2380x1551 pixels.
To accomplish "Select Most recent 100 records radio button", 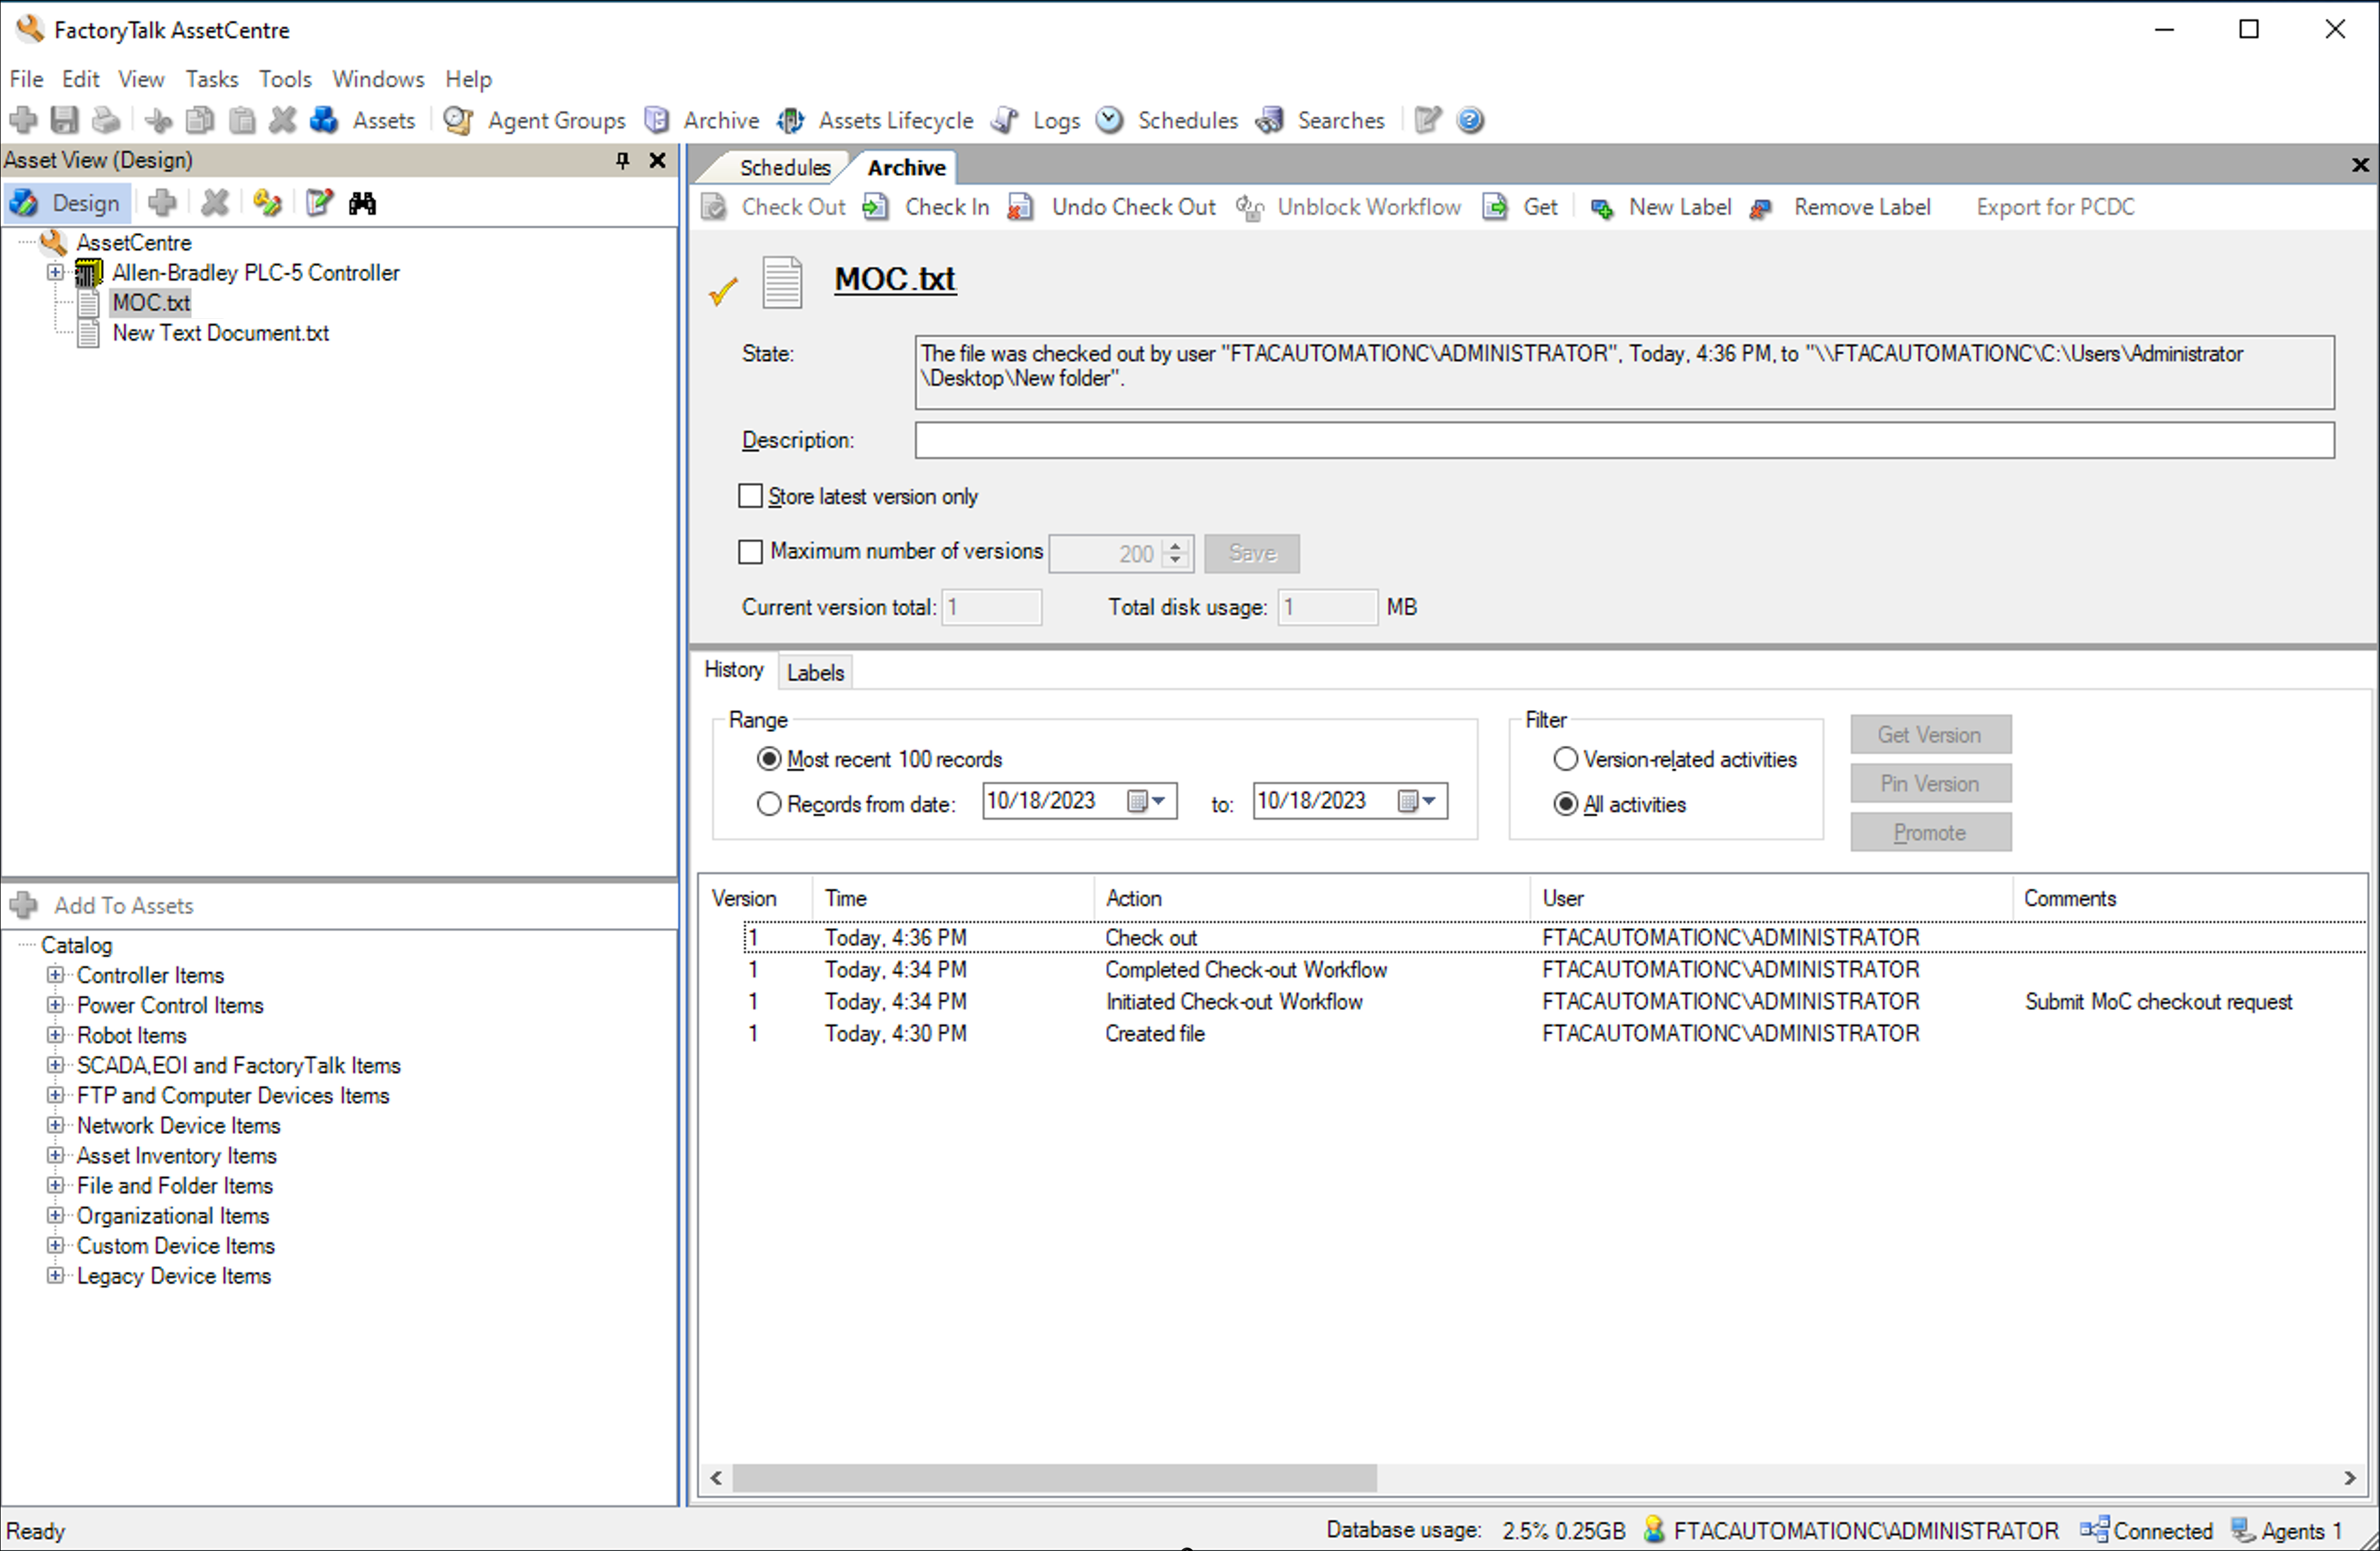I will click(768, 759).
